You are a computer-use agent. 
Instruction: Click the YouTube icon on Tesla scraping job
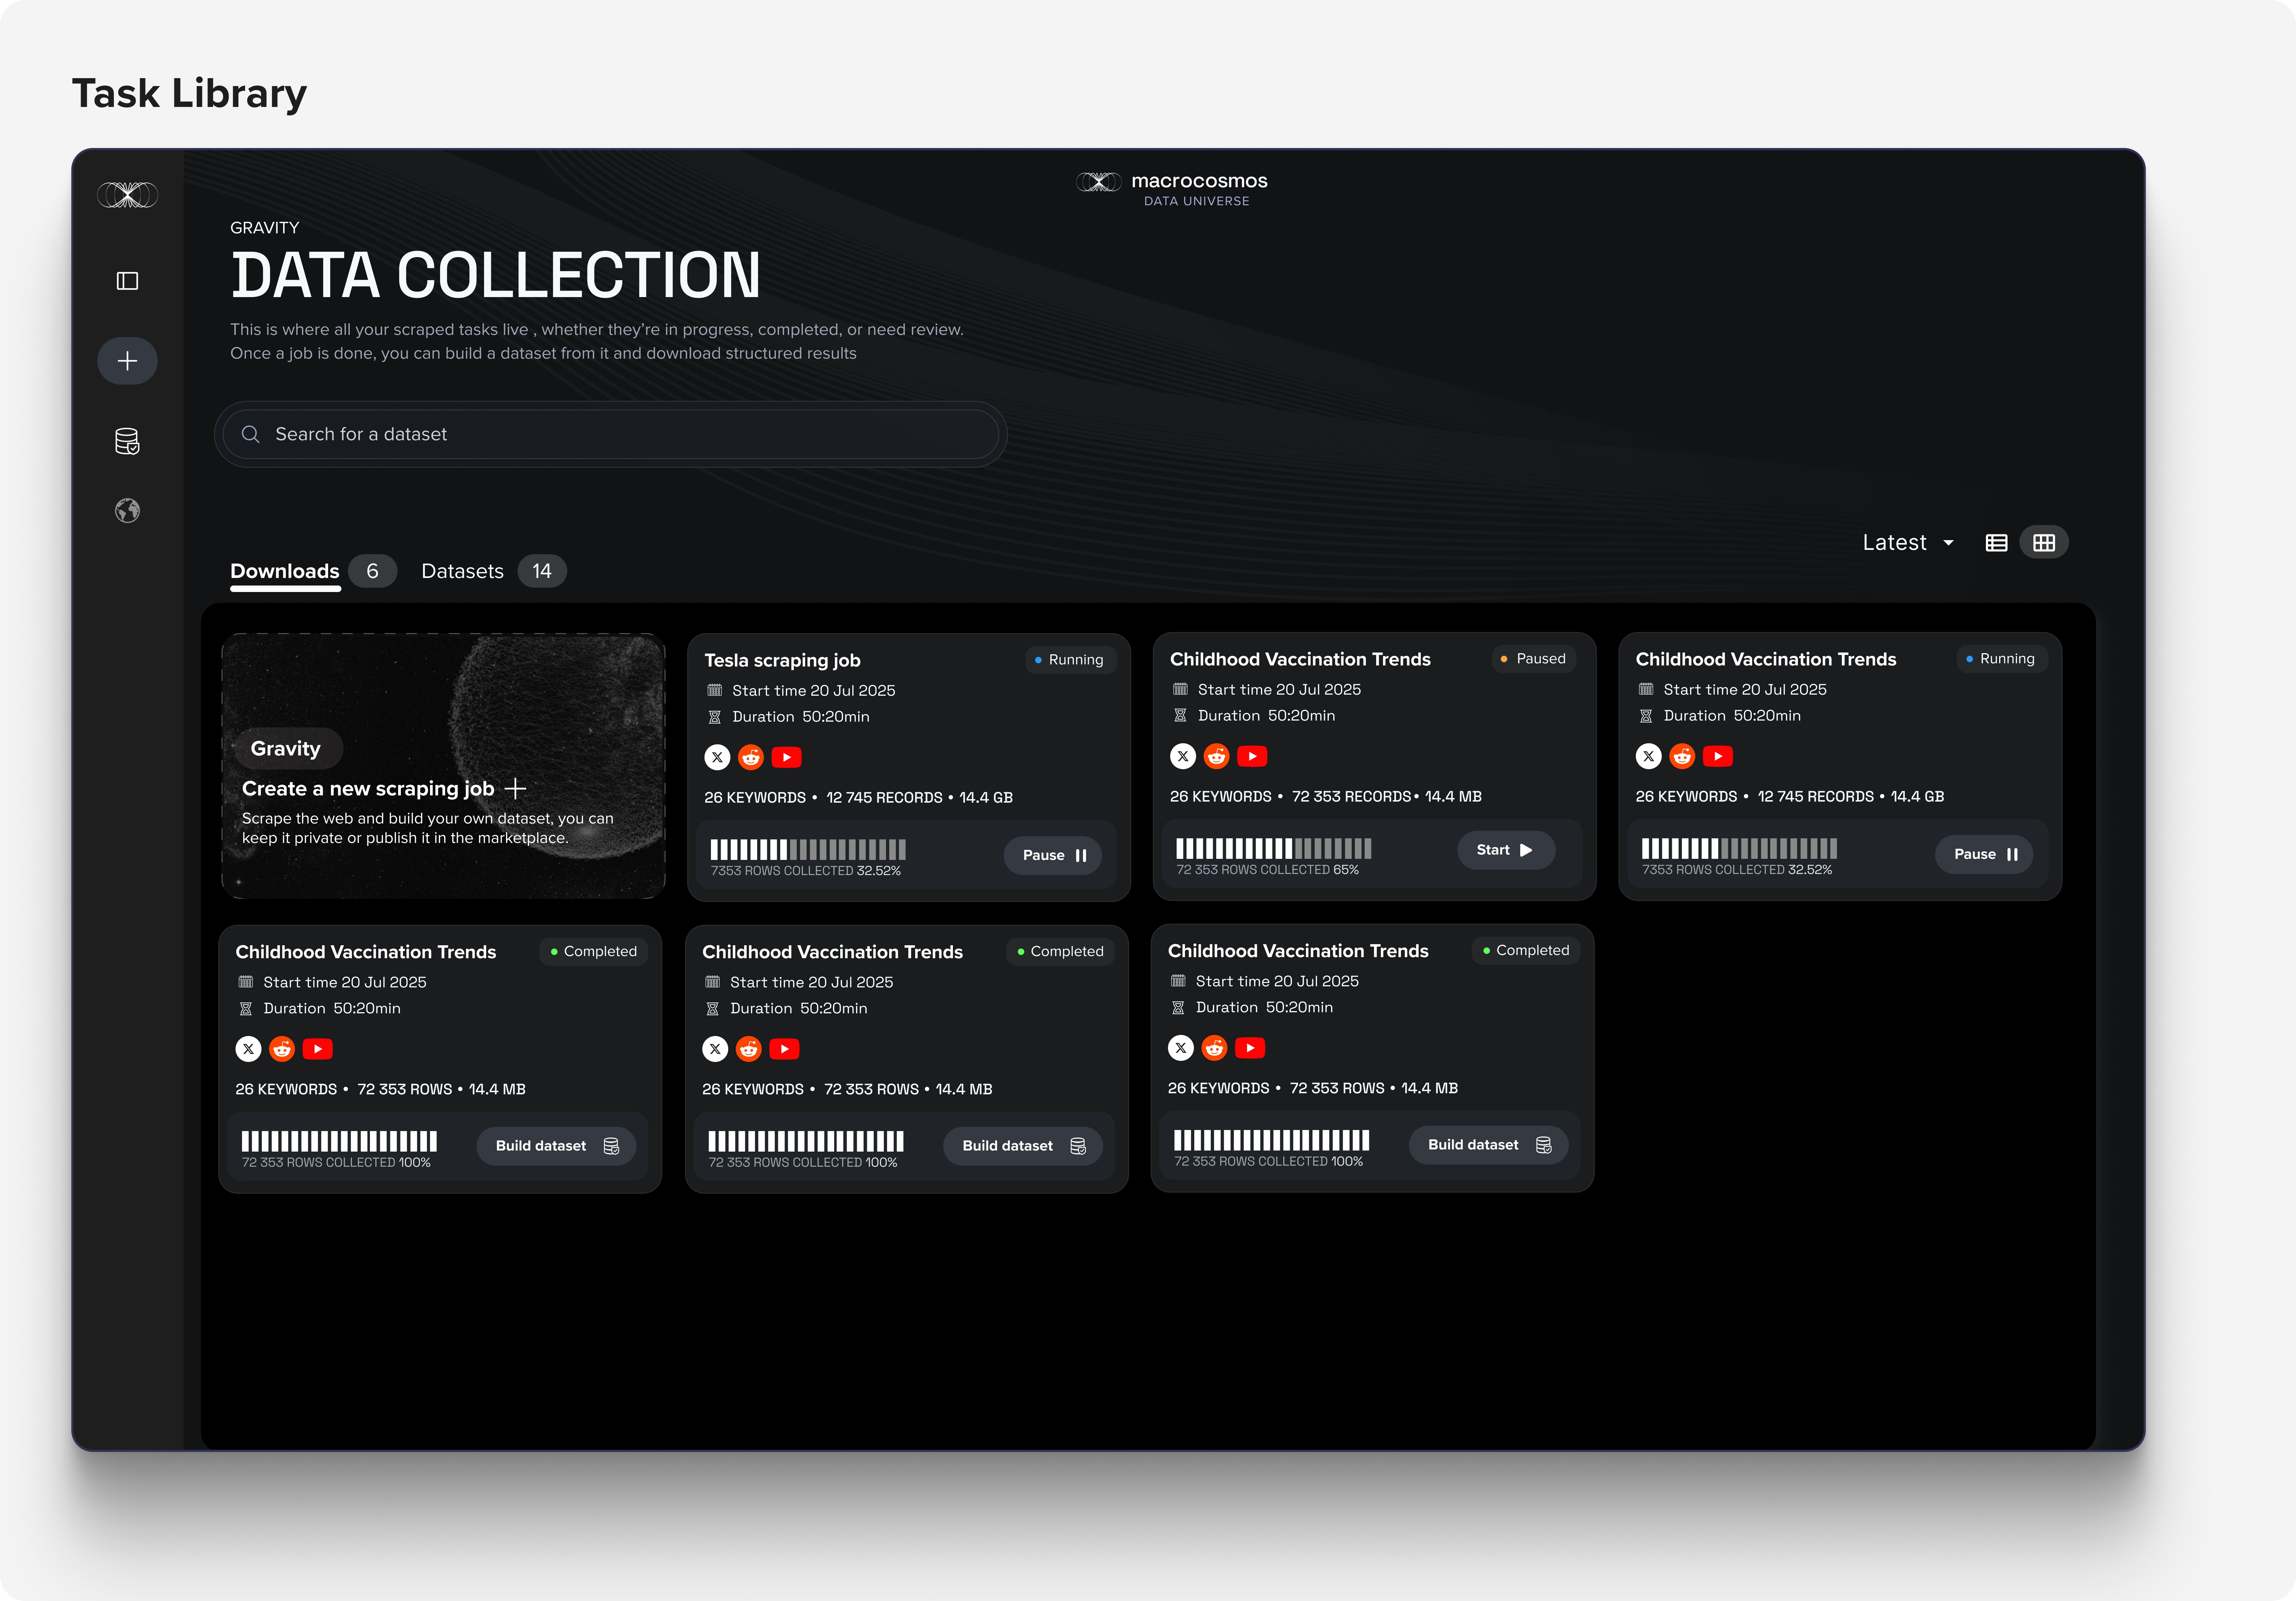pyautogui.click(x=786, y=757)
